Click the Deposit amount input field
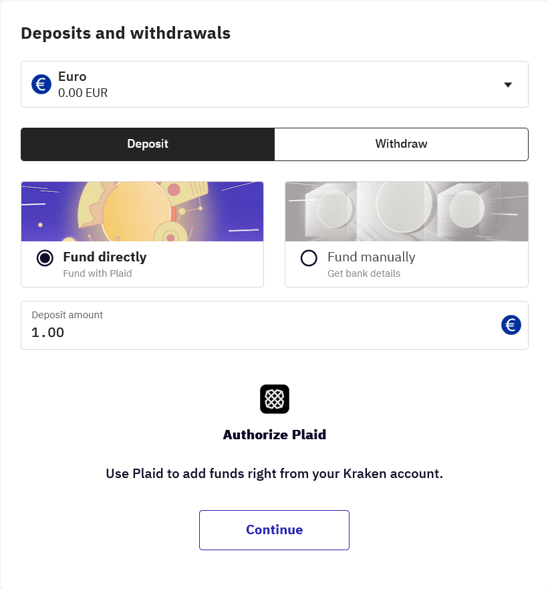 click(x=275, y=326)
